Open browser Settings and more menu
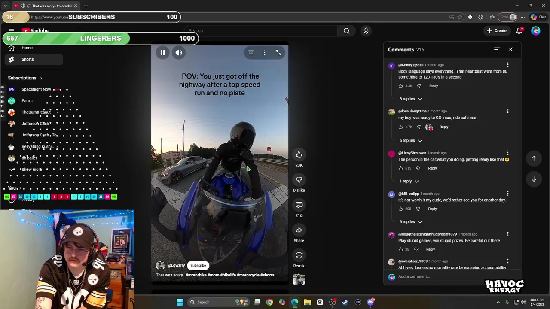550x309 pixels. [x=522, y=17]
